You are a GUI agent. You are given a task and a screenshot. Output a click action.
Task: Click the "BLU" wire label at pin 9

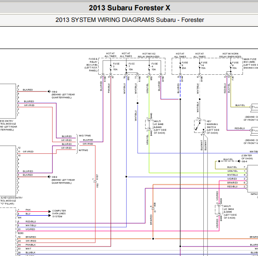click(x=28, y=214)
